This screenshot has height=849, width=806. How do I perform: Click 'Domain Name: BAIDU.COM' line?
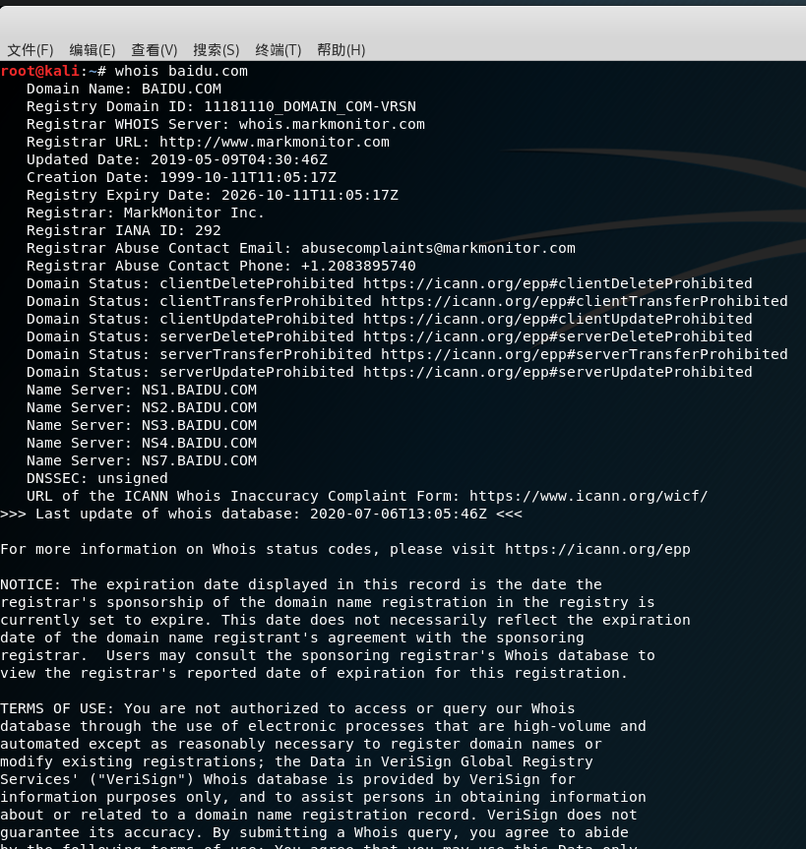click(x=123, y=89)
